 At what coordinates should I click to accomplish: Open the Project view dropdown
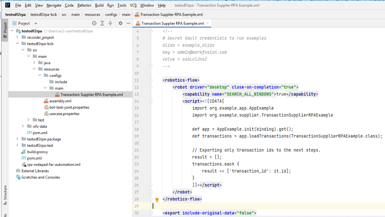(x=36, y=24)
